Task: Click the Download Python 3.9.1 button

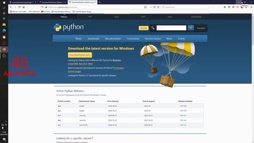Action: point(80,55)
